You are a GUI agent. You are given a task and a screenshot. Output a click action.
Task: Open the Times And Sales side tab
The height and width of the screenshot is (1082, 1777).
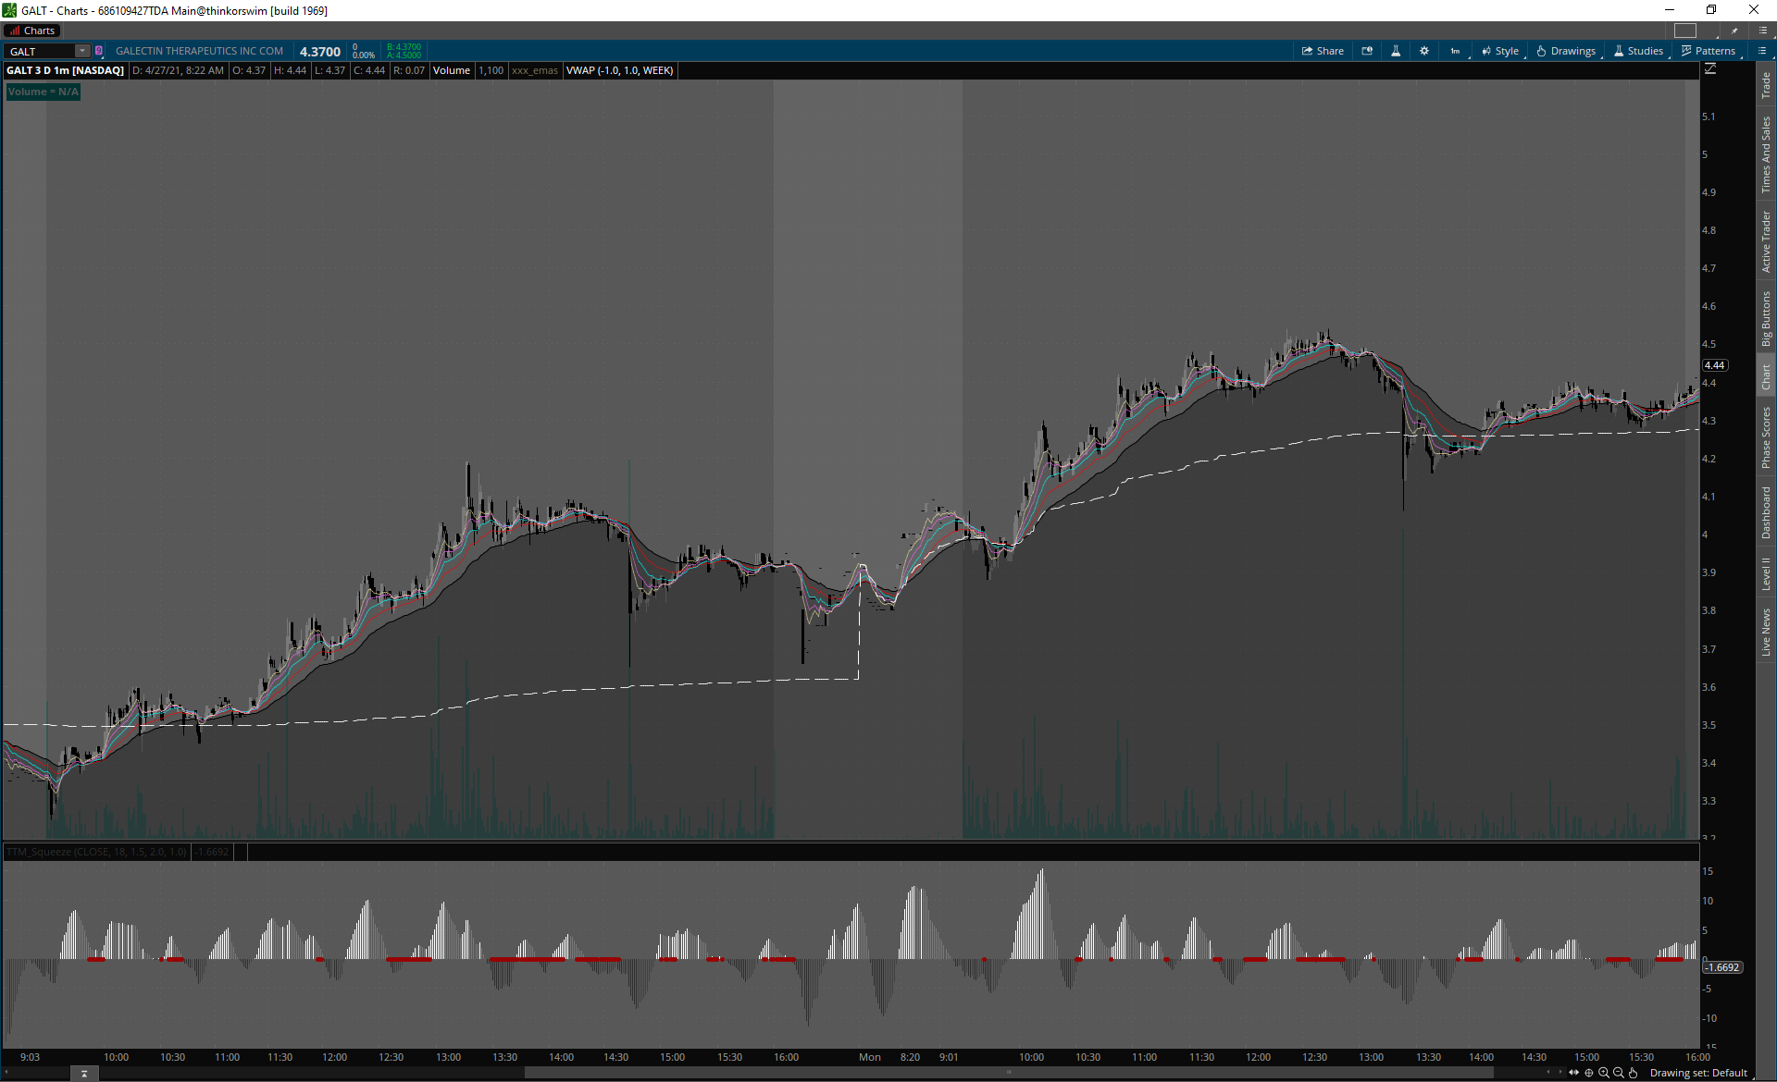coord(1766,154)
